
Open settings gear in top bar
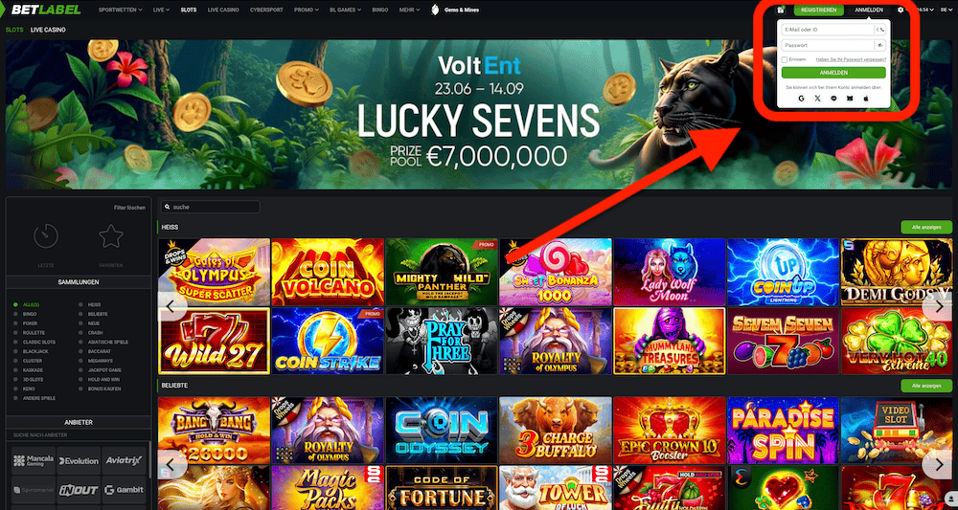[x=901, y=10]
